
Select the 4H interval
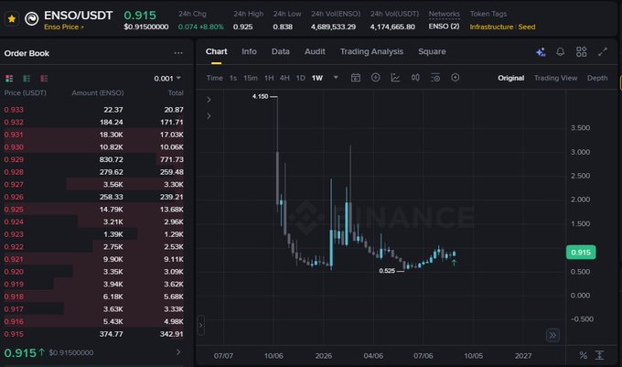(284, 78)
